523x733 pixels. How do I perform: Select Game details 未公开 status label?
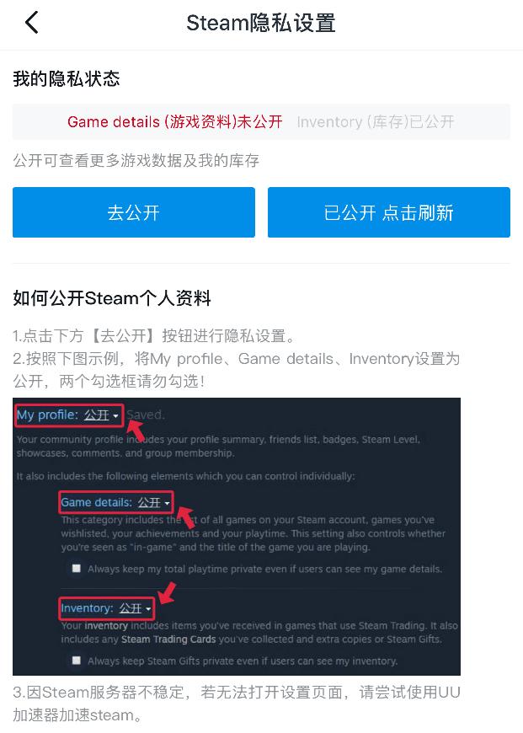click(175, 122)
